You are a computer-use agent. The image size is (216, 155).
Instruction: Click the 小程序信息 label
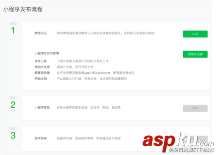pyautogui.click(x=42, y=108)
